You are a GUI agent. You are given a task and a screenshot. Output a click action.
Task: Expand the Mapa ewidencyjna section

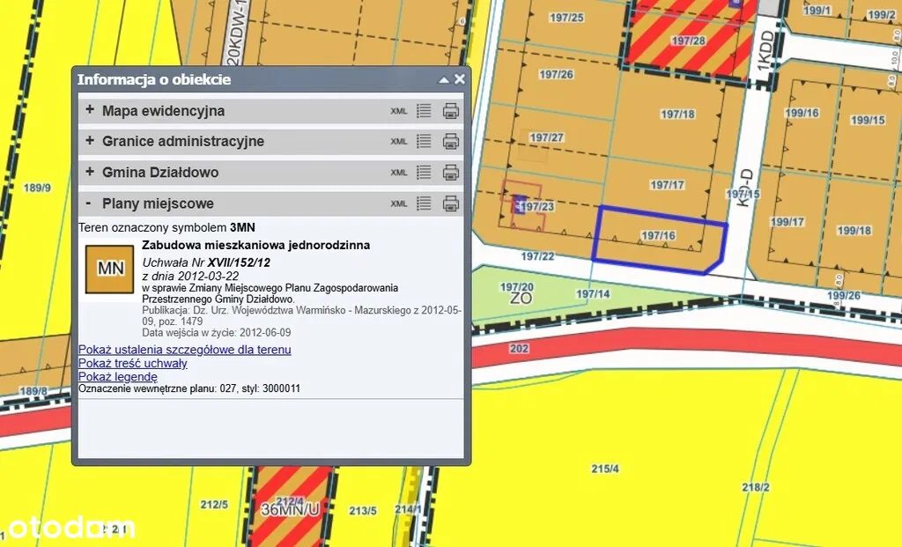click(90, 111)
